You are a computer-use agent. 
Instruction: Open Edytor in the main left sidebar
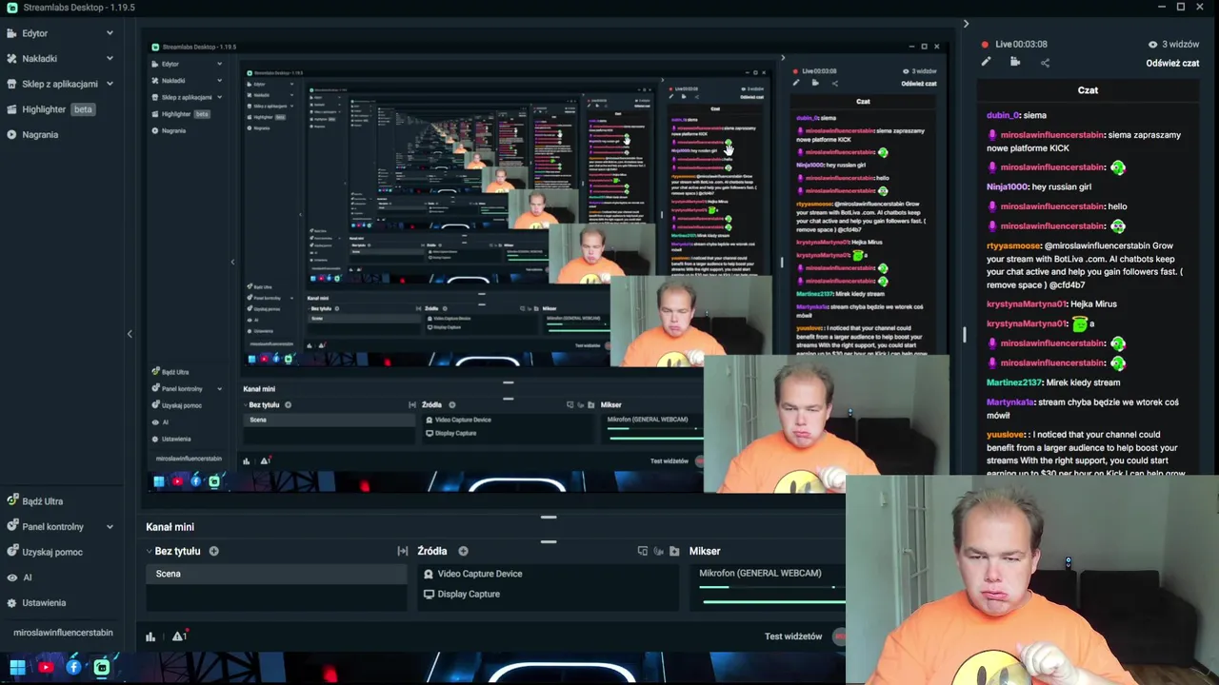click(35, 33)
